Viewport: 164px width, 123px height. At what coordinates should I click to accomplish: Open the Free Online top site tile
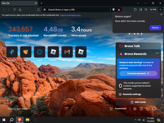[12, 52]
